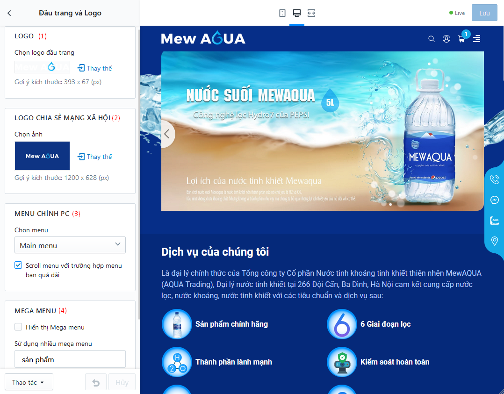Screen dimensions: 504x394
Task: Click the Messenger floating icon
Action: point(494,200)
